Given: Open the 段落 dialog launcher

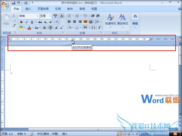Looking at the screenshot, I should (x=101, y=33).
